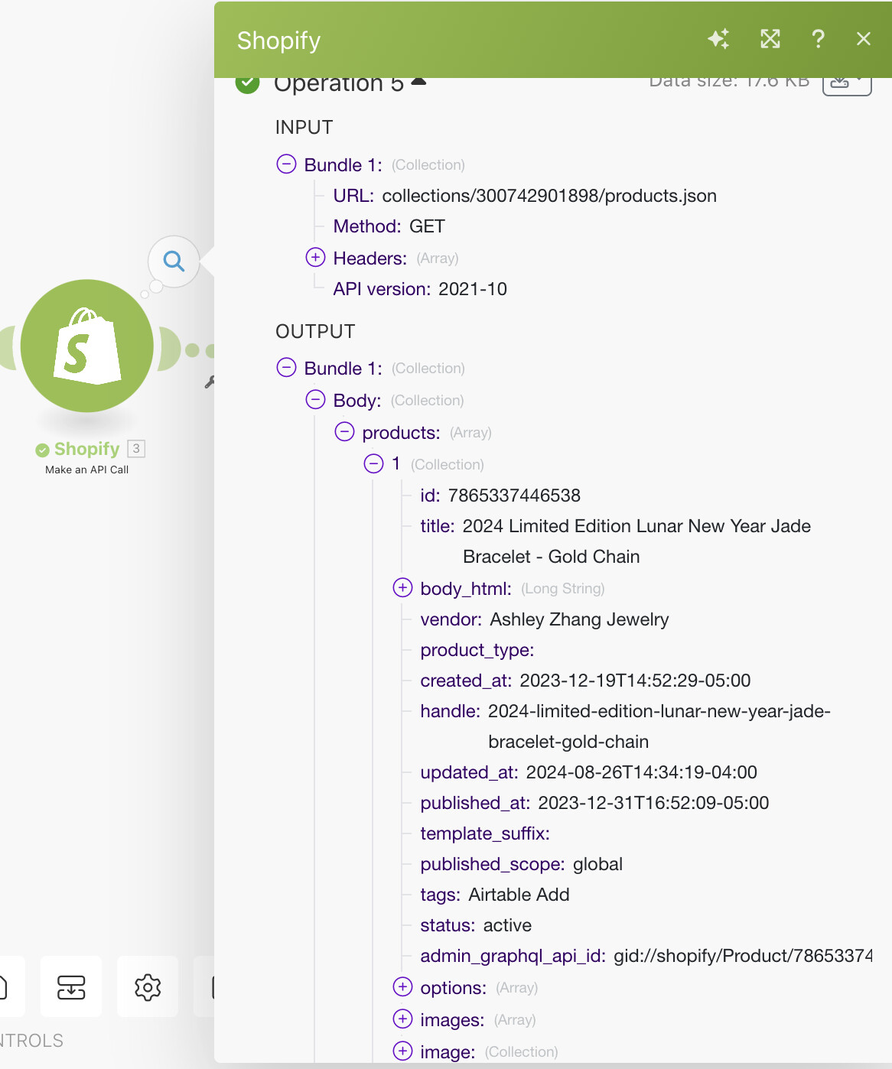Screen dimensions: 892x1069
Task: Click the green Shopify module icon
Action: click(x=87, y=346)
